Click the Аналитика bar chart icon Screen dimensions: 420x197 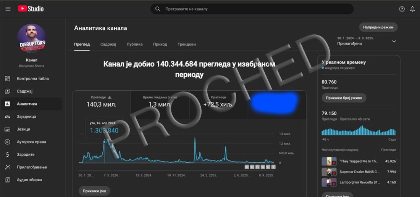click(x=8, y=104)
